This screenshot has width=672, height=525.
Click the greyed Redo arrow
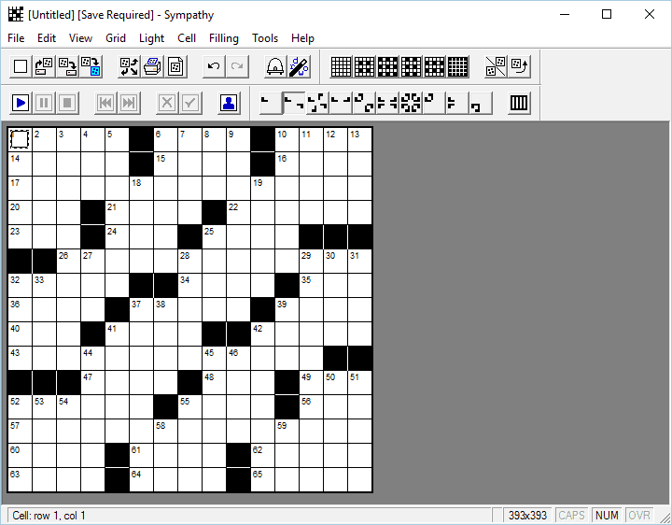pyautogui.click(x=237, y=66)
